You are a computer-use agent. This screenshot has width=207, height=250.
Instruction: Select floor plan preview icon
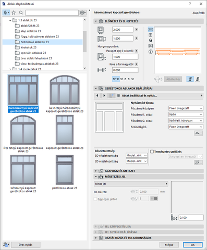(151, 29)
